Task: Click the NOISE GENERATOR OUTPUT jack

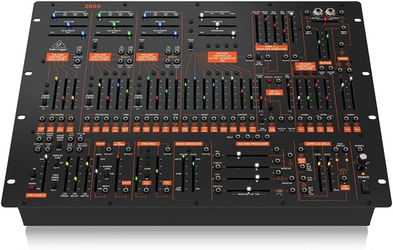Action: [x=206, y=149]
